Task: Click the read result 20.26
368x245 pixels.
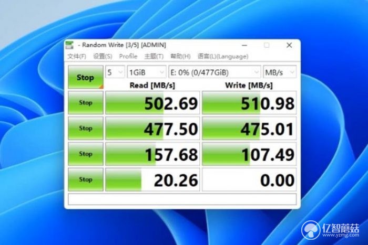Action: 152,179
